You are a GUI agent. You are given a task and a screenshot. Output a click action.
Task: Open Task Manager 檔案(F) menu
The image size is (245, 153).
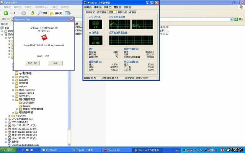88,7
